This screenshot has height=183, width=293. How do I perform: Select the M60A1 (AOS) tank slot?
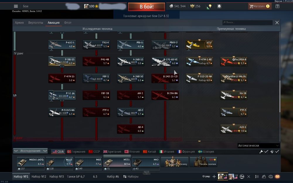point(31,162)
